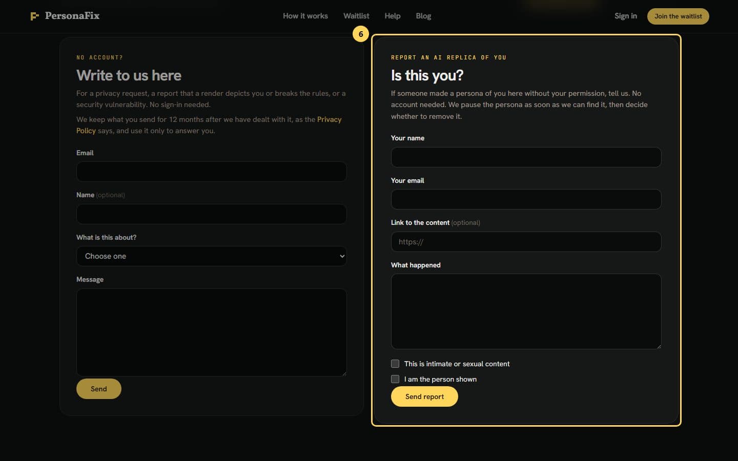Go to the Waitlist nav item
The image size is (738, 461).
coord(356,16)
